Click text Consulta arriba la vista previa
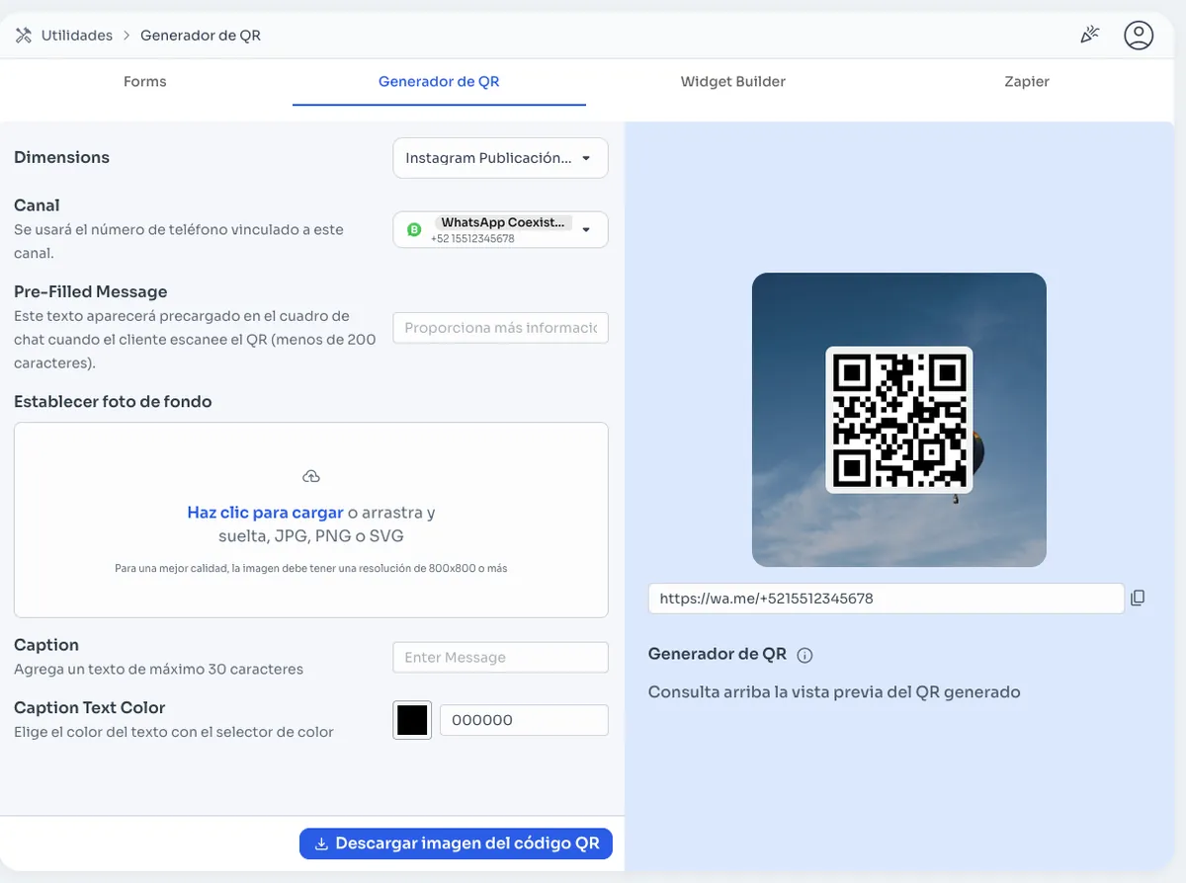Image resolution: width=1186 pixels, height=883 pixels. [834, 691]
